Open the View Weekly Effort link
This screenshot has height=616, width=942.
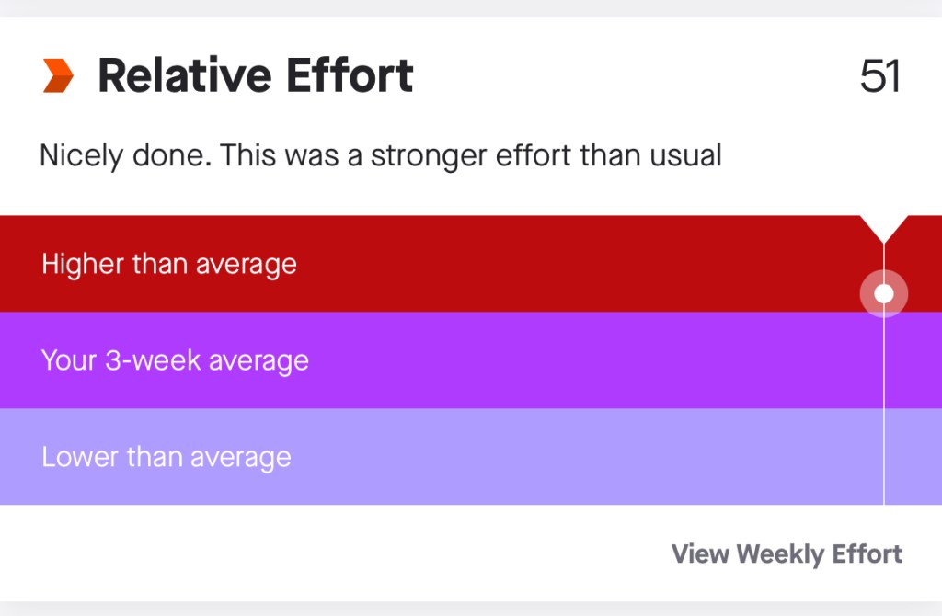click(x=787, y=554)
